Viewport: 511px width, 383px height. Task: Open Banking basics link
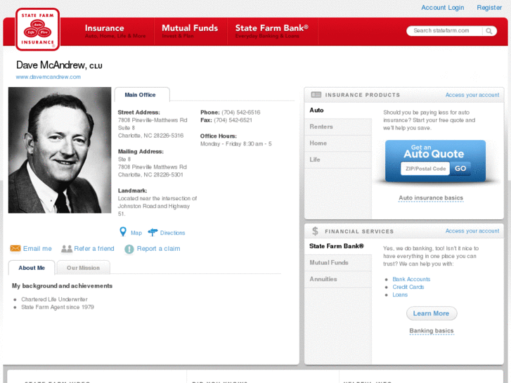[x=432, y=330]
